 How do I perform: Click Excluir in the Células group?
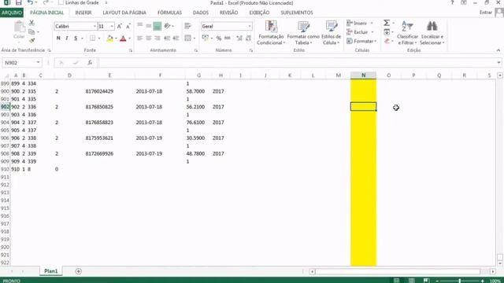[x=360, y=32]
